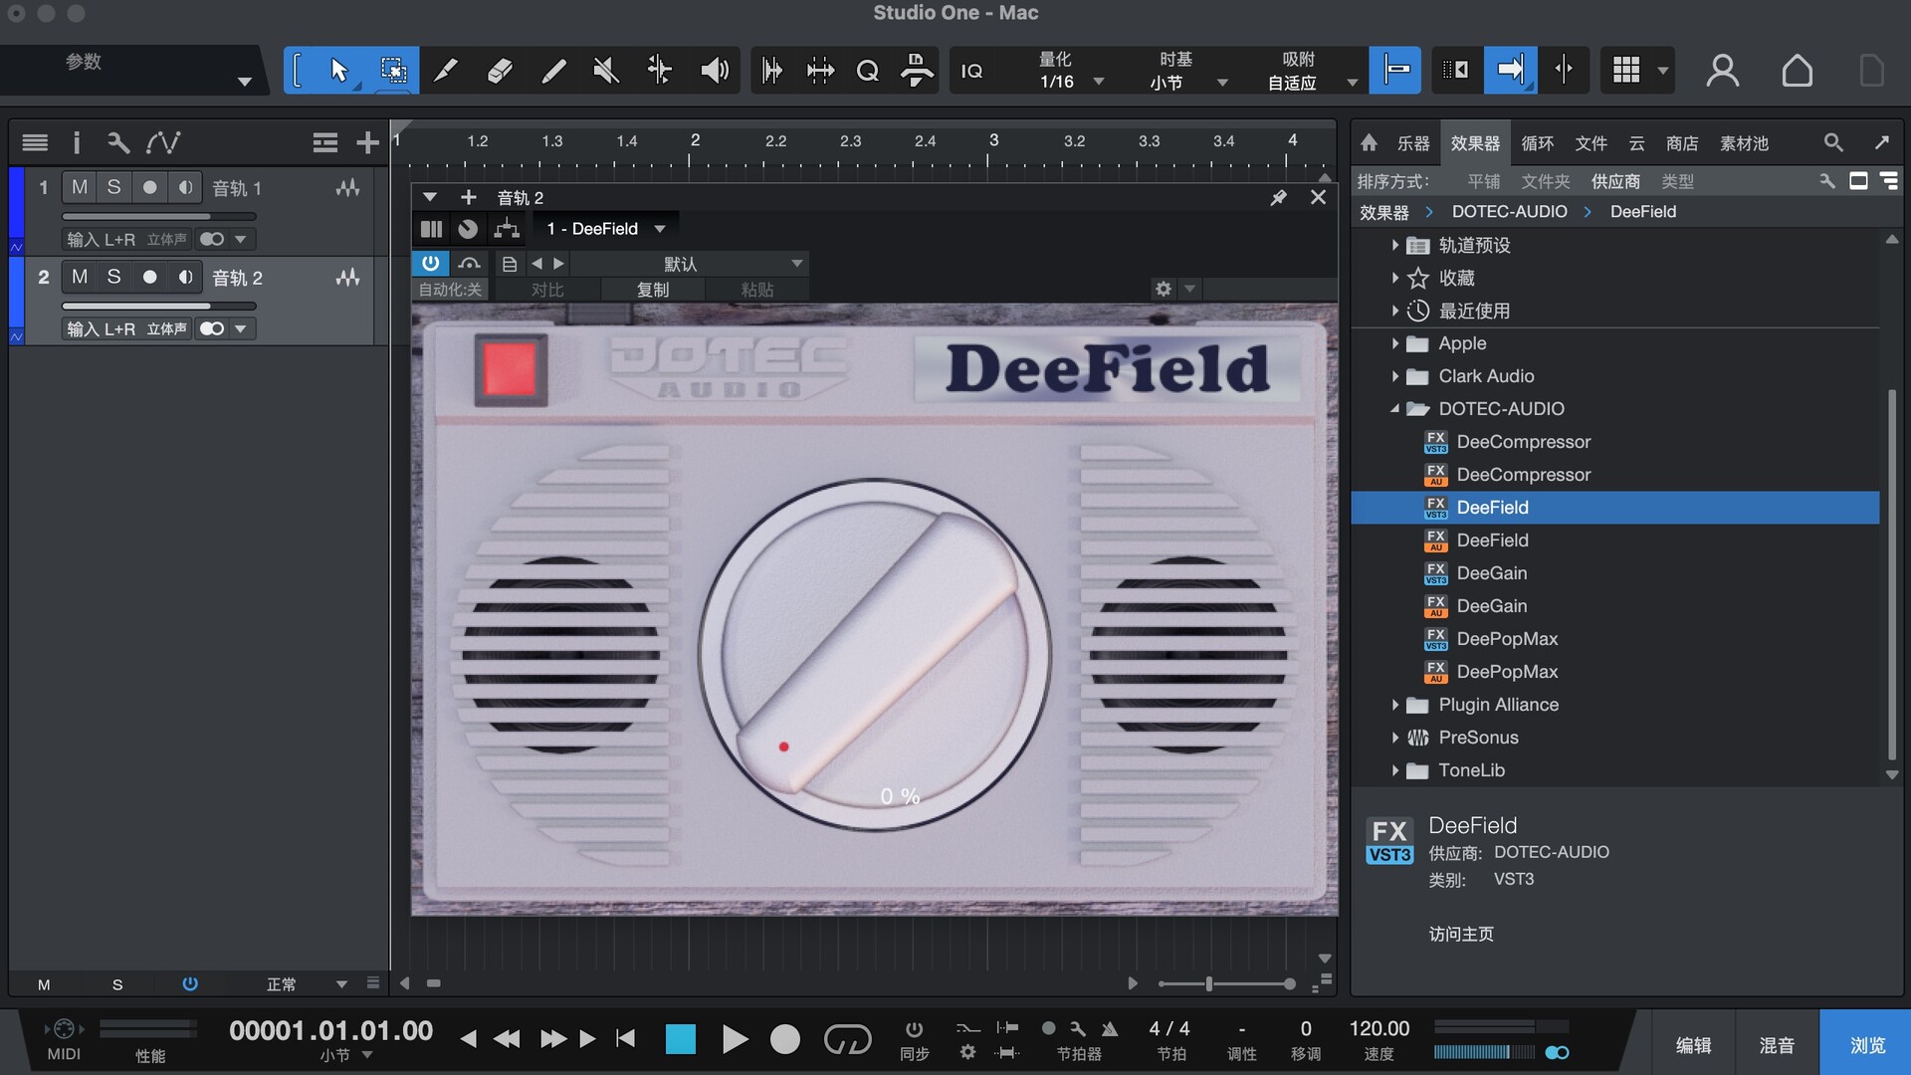Screen dimensions: 1911x1075
Task: Select DeeGain VST3 in browser list
Action: 1490,573
